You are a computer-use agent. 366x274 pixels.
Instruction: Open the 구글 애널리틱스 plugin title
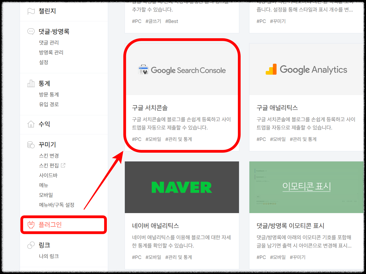(x=277, y=108)
